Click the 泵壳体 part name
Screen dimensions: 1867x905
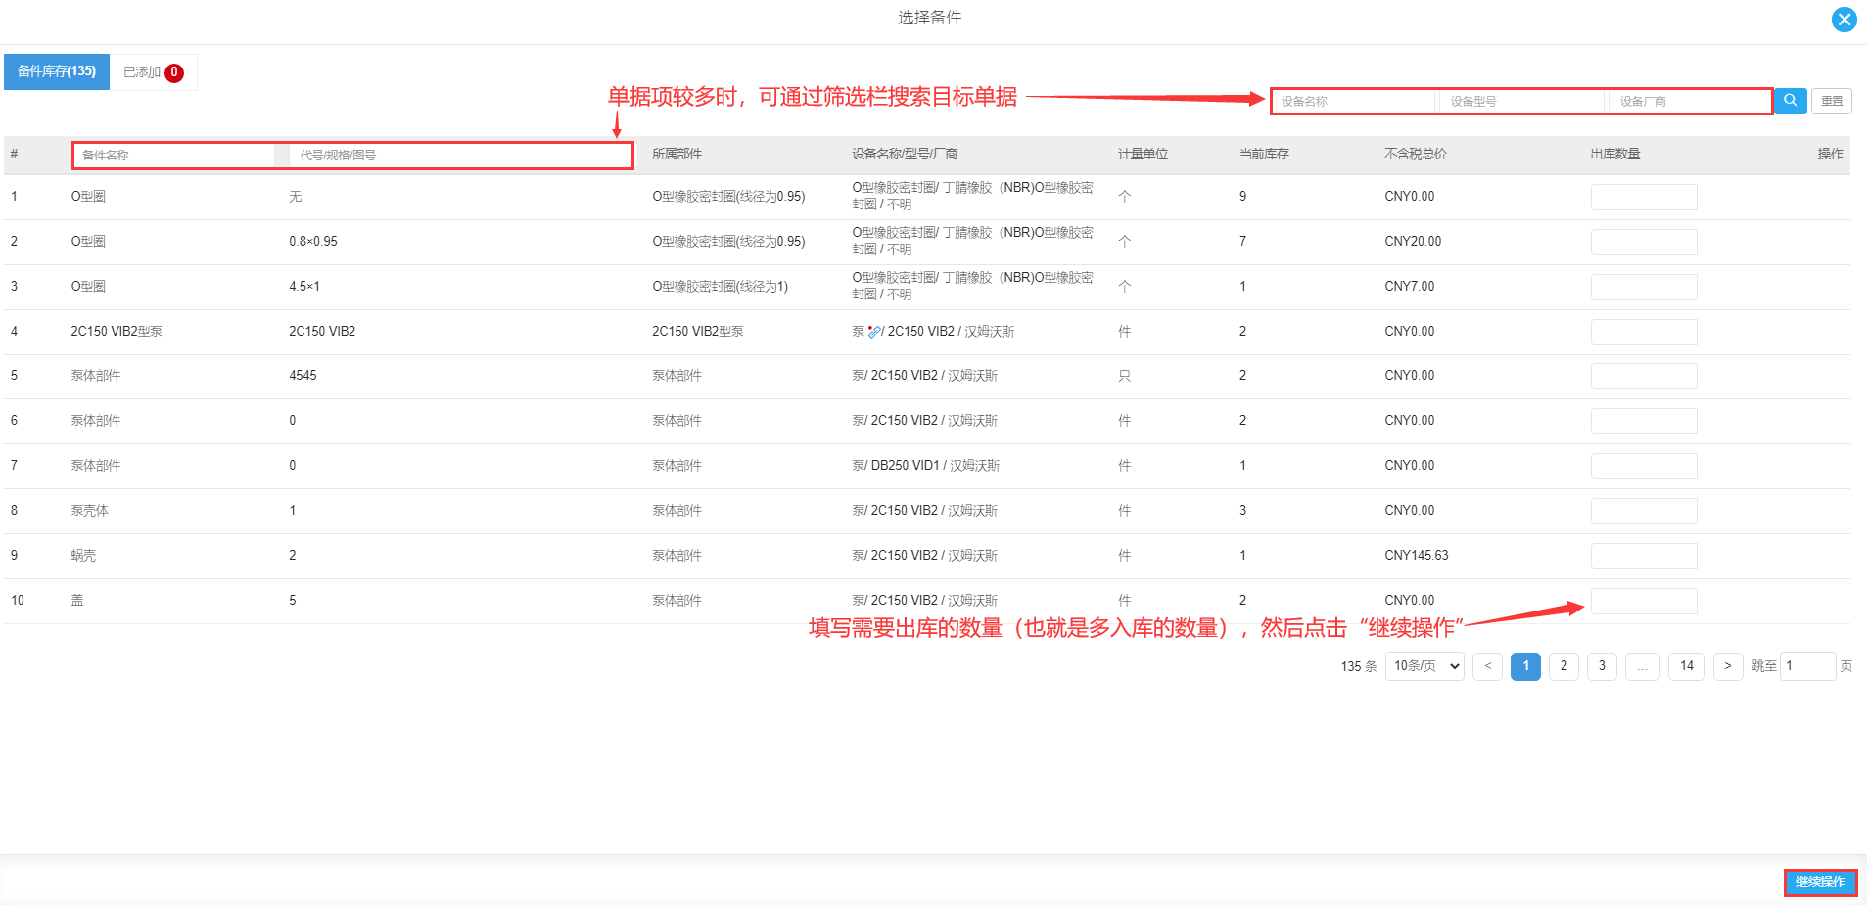pos(89,511)
